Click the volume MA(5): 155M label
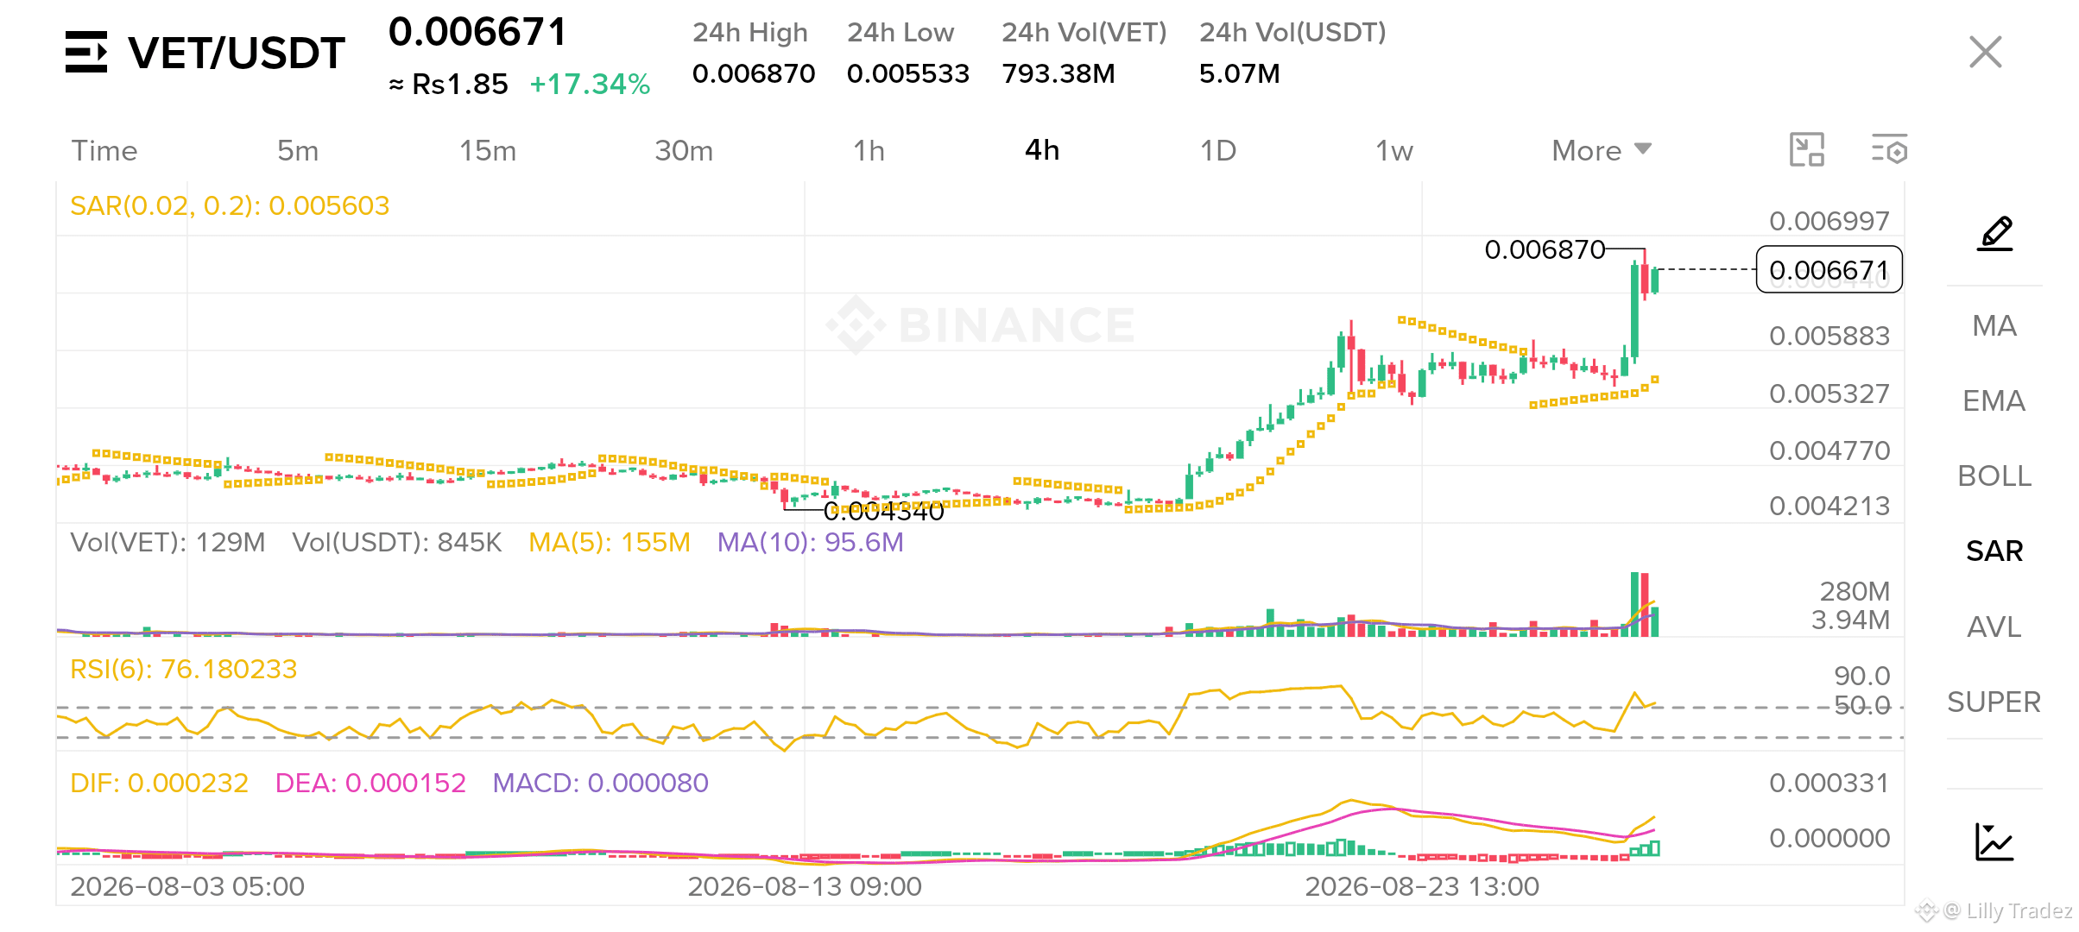Screen dimensions: 2079x932 point(610,542)
